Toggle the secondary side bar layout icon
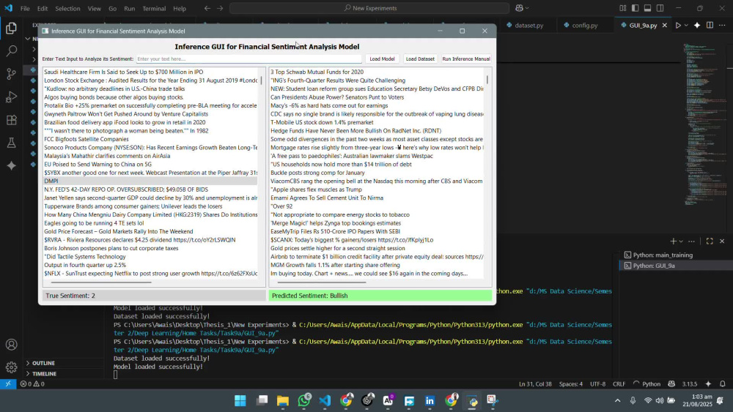733x412 pixels. click(x=660, y=8)
